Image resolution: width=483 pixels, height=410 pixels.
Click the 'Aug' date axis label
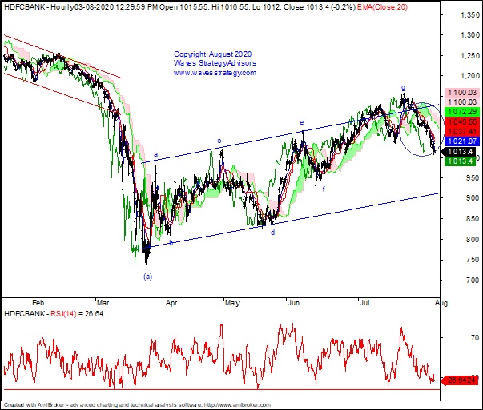click(x=441, y=303)
